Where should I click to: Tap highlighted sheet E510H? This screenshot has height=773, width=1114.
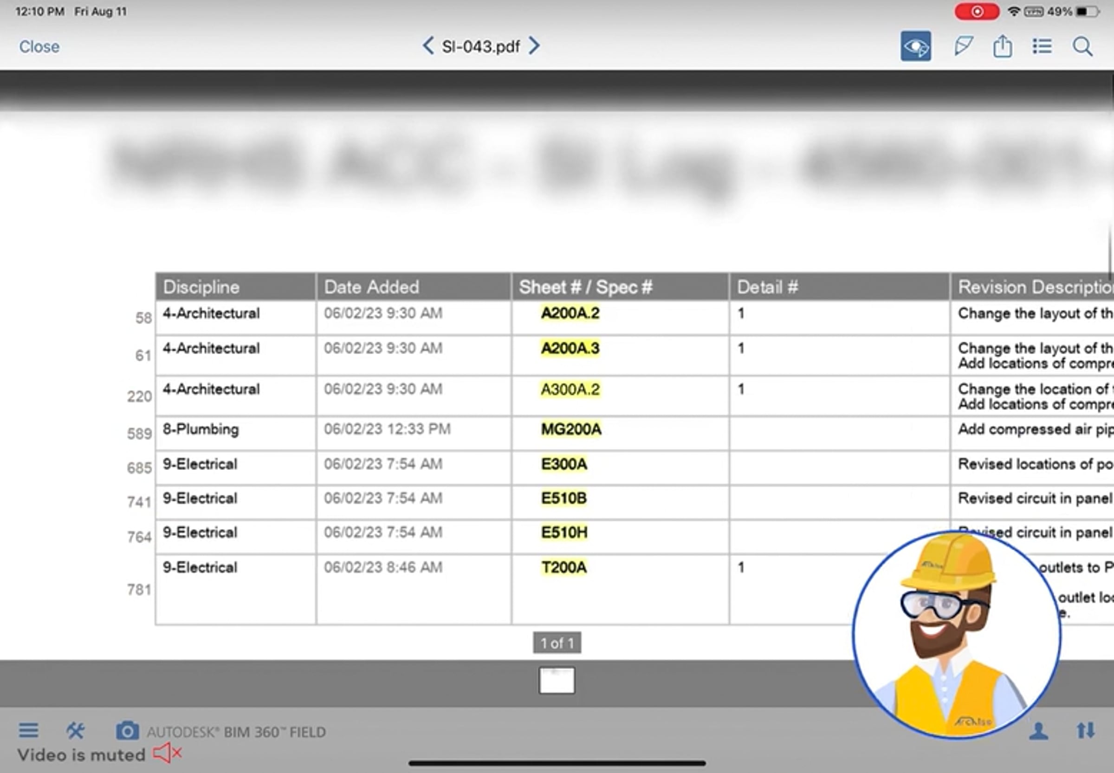[x=564, y=533]
